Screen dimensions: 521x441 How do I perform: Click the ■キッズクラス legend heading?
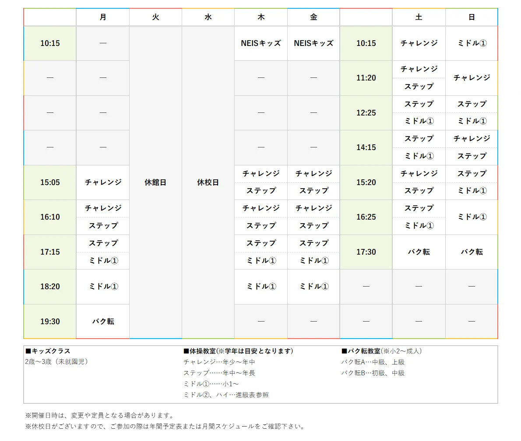pyautogui.click(x=48, y=351)
